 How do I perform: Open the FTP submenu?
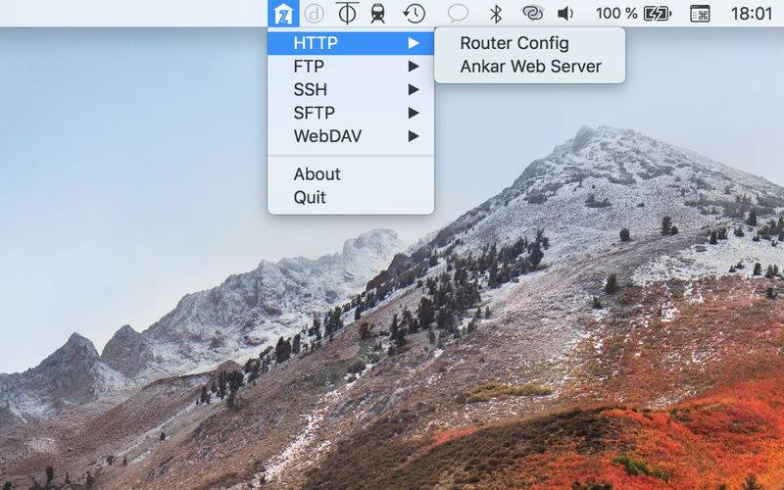point(351,67)
